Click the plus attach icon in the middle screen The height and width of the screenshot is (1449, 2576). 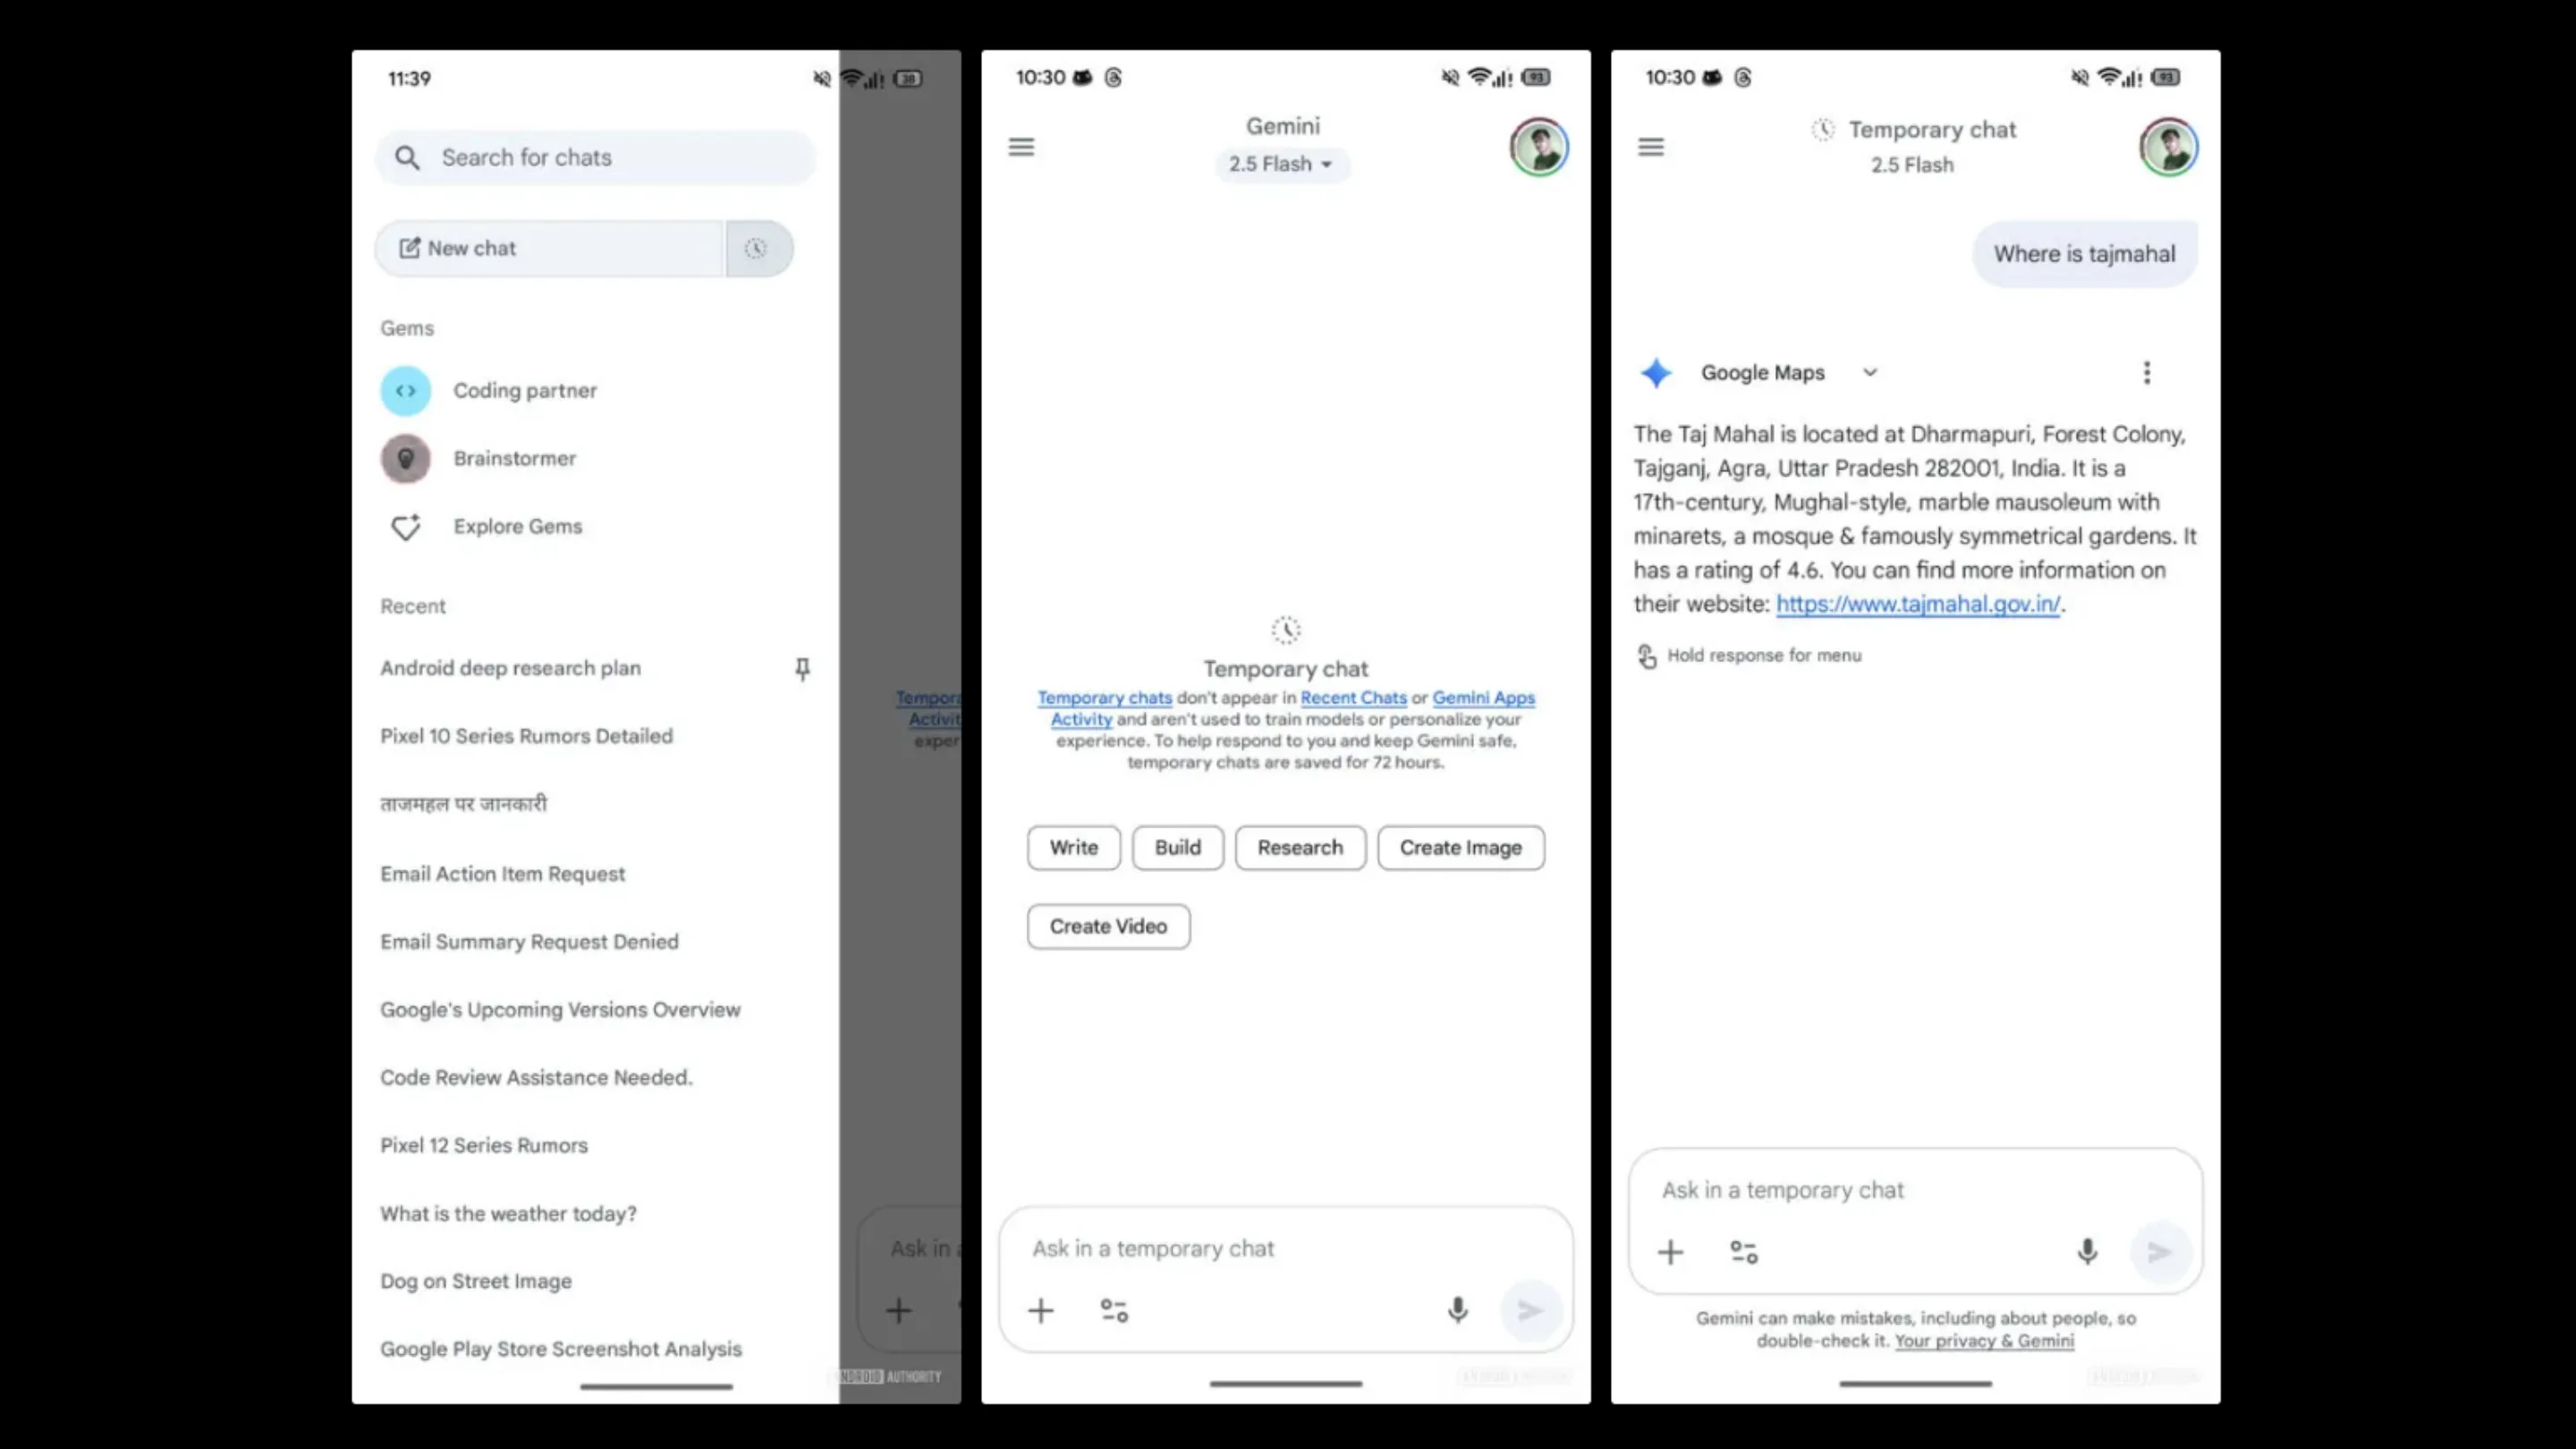(1041, 1311)
